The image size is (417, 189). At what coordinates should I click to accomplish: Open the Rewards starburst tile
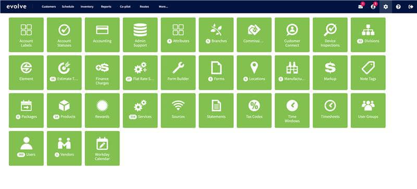tap(102, 110)
